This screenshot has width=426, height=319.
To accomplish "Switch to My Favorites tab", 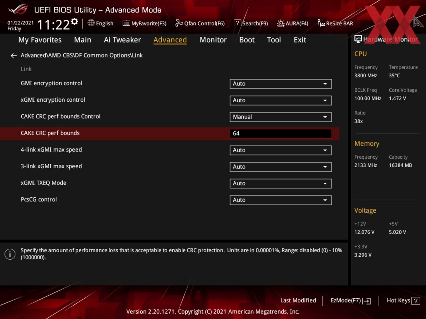I will coord(40,40).
